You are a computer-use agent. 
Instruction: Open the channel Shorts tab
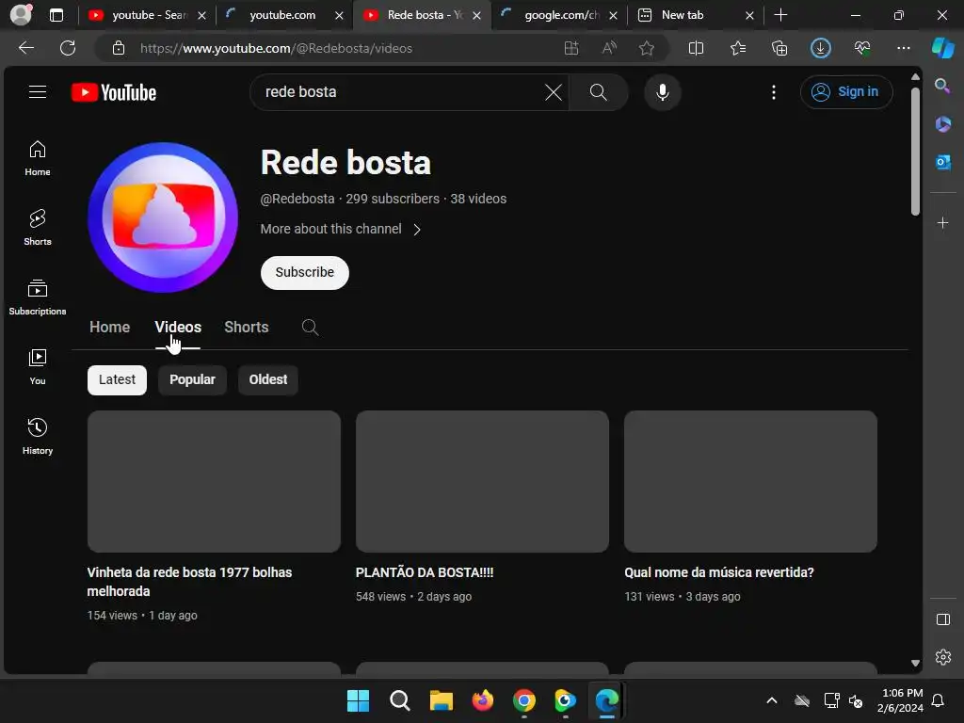click(x=246, y=327)
